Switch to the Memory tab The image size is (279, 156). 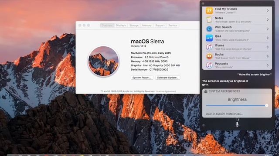pyautogui.click(x=147, y=26)
